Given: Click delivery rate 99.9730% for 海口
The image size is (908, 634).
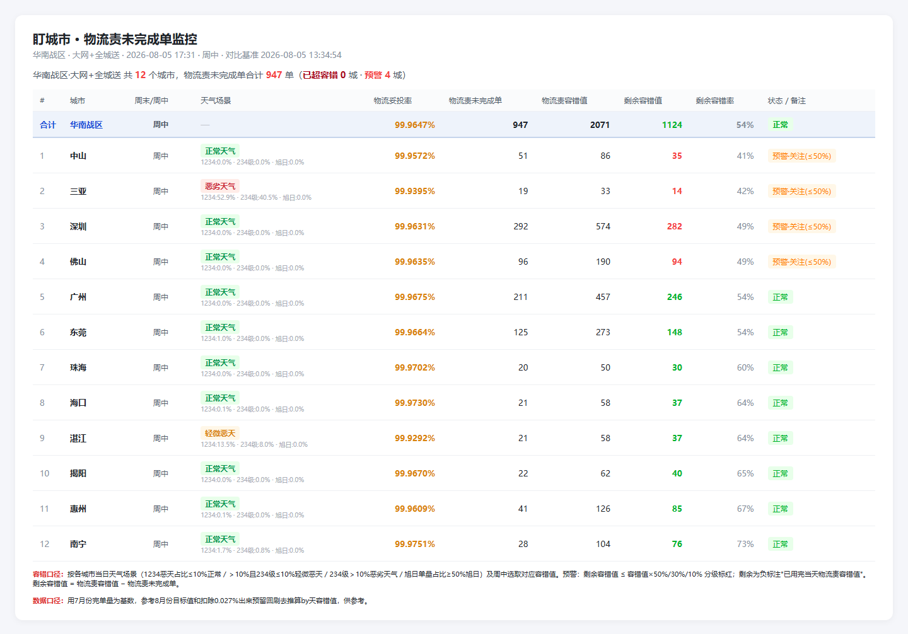Looking at the screenshot, I should pyautogui.click(x=415, y=403).
